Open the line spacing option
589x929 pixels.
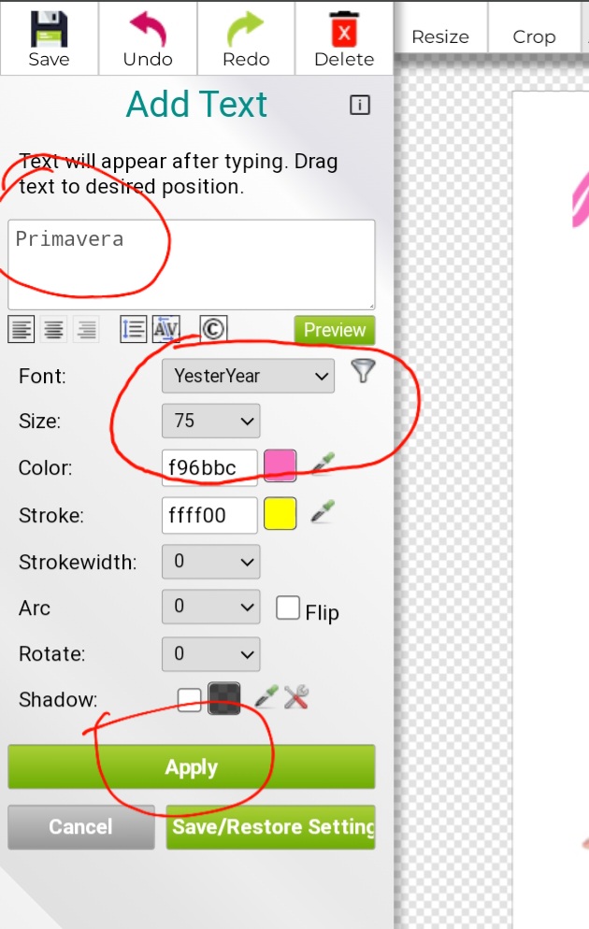click(x=133, y=329)
